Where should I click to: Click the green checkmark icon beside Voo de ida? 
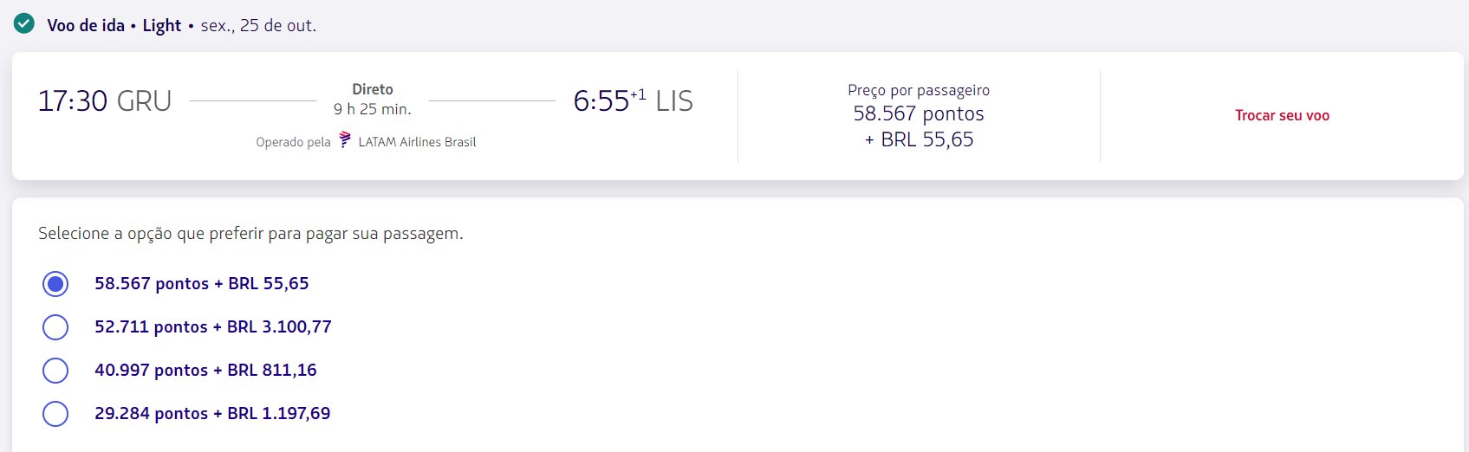(24, 23)
